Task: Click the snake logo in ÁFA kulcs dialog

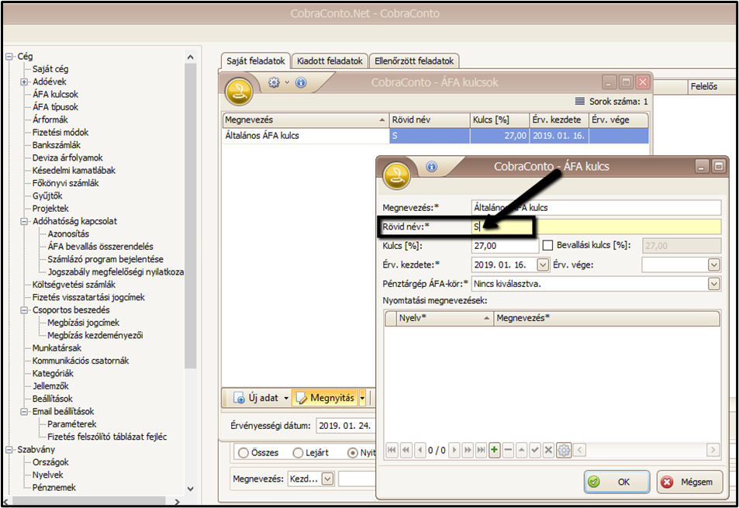Action: tap(396, 175)
